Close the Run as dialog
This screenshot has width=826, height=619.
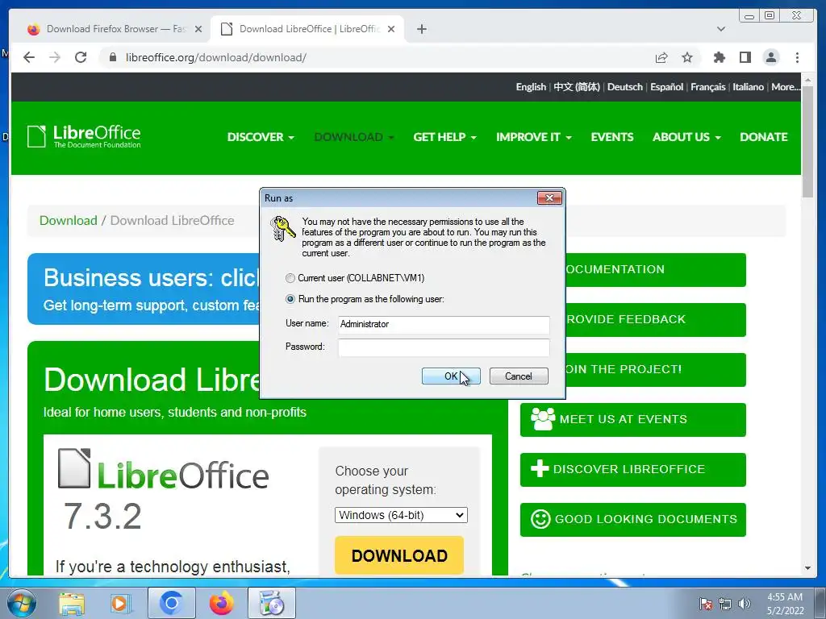point(549,198)
